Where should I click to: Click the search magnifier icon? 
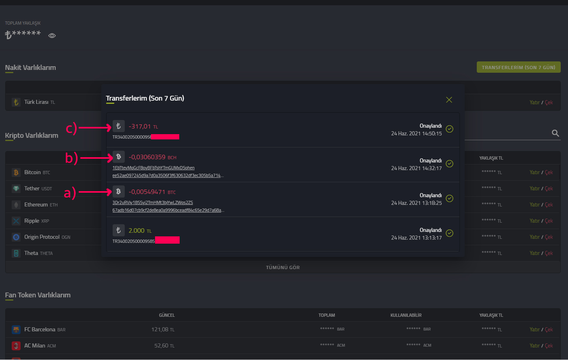click(x=555, y=133)
